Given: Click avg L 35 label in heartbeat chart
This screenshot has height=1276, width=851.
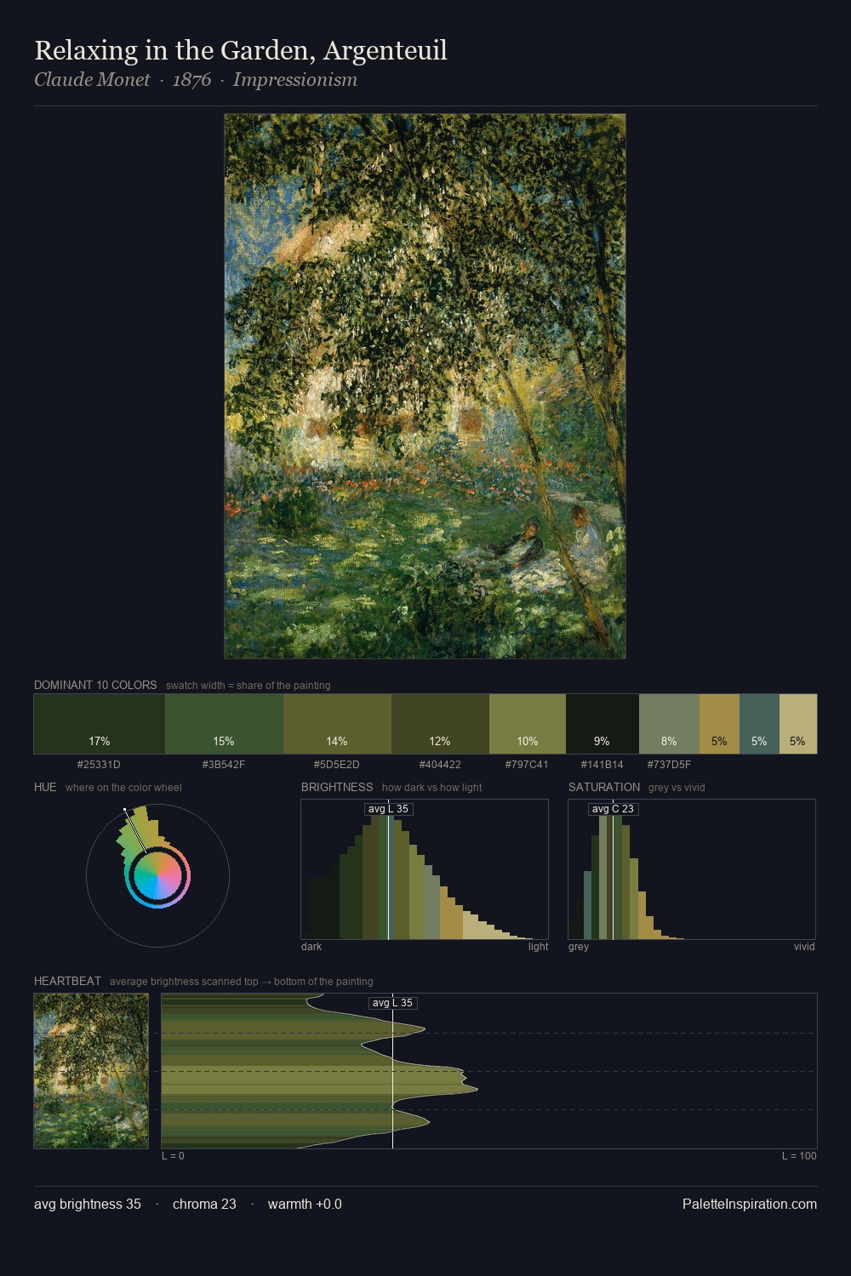Looking at the screenshot, I should tap(392, 1003).
